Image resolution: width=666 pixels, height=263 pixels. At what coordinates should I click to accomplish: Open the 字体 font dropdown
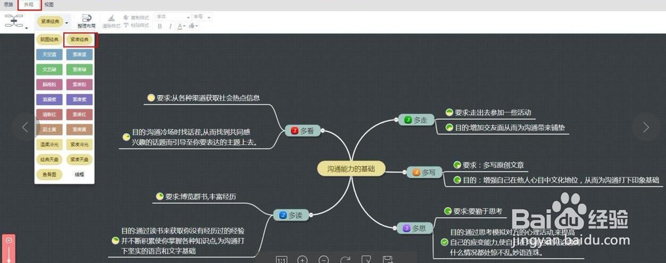173,17
